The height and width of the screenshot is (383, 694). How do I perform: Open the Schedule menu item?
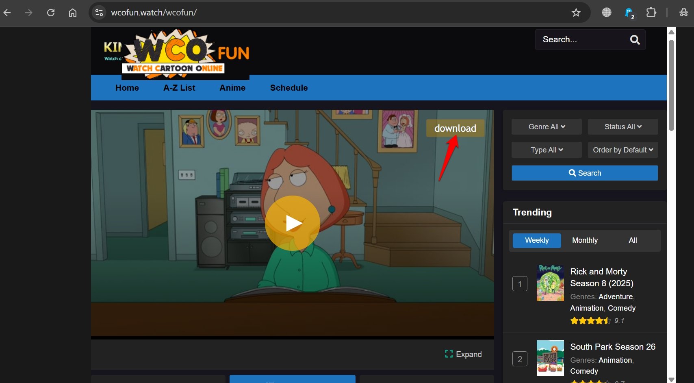[x=289, y=88]
